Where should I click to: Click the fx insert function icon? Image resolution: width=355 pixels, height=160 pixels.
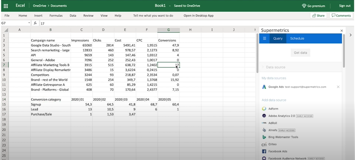35,23
